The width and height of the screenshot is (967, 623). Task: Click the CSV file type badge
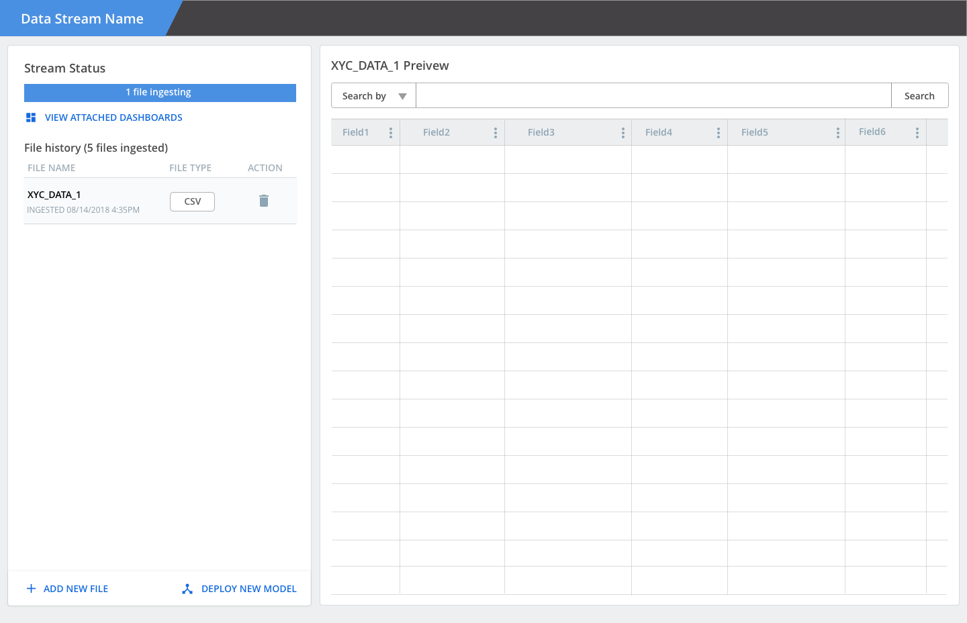(x=192, y=201)
